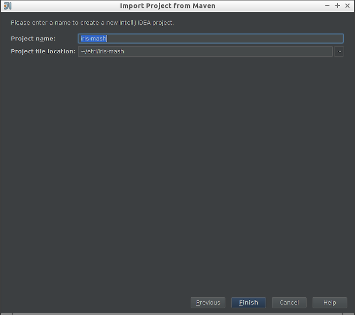The image size is (355, 315).
Task: Open Help for this dialog
Action: pyautogui.click(x=330, y=303)
